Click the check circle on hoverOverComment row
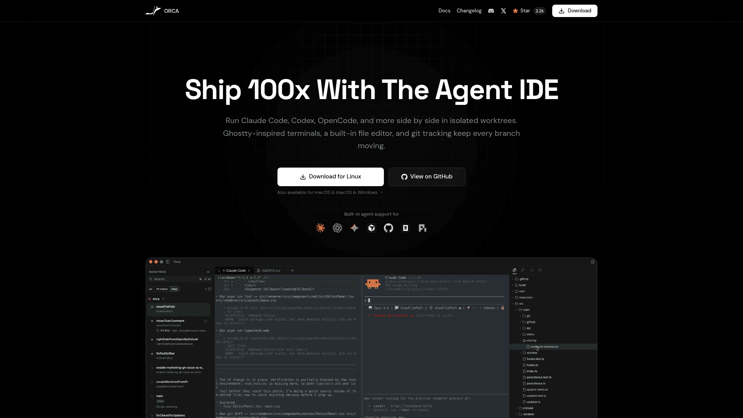Viewport: 743px width, 418px height. [x=205, y=321]
